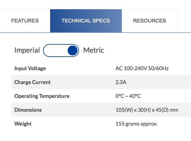Click the blank tab bar area right of RESOURCES

tap(185, 21)
